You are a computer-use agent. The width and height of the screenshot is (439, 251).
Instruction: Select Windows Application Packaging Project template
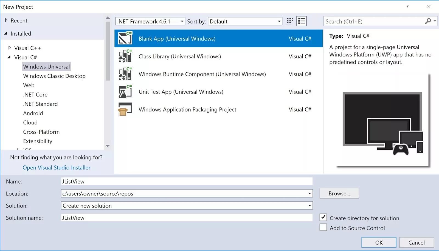point(218,109)
